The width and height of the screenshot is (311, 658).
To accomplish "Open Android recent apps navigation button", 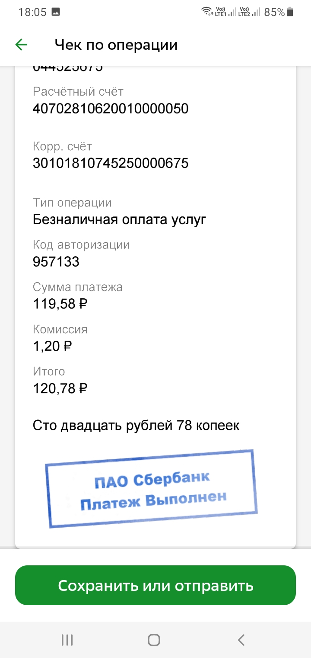I will 67,640.
